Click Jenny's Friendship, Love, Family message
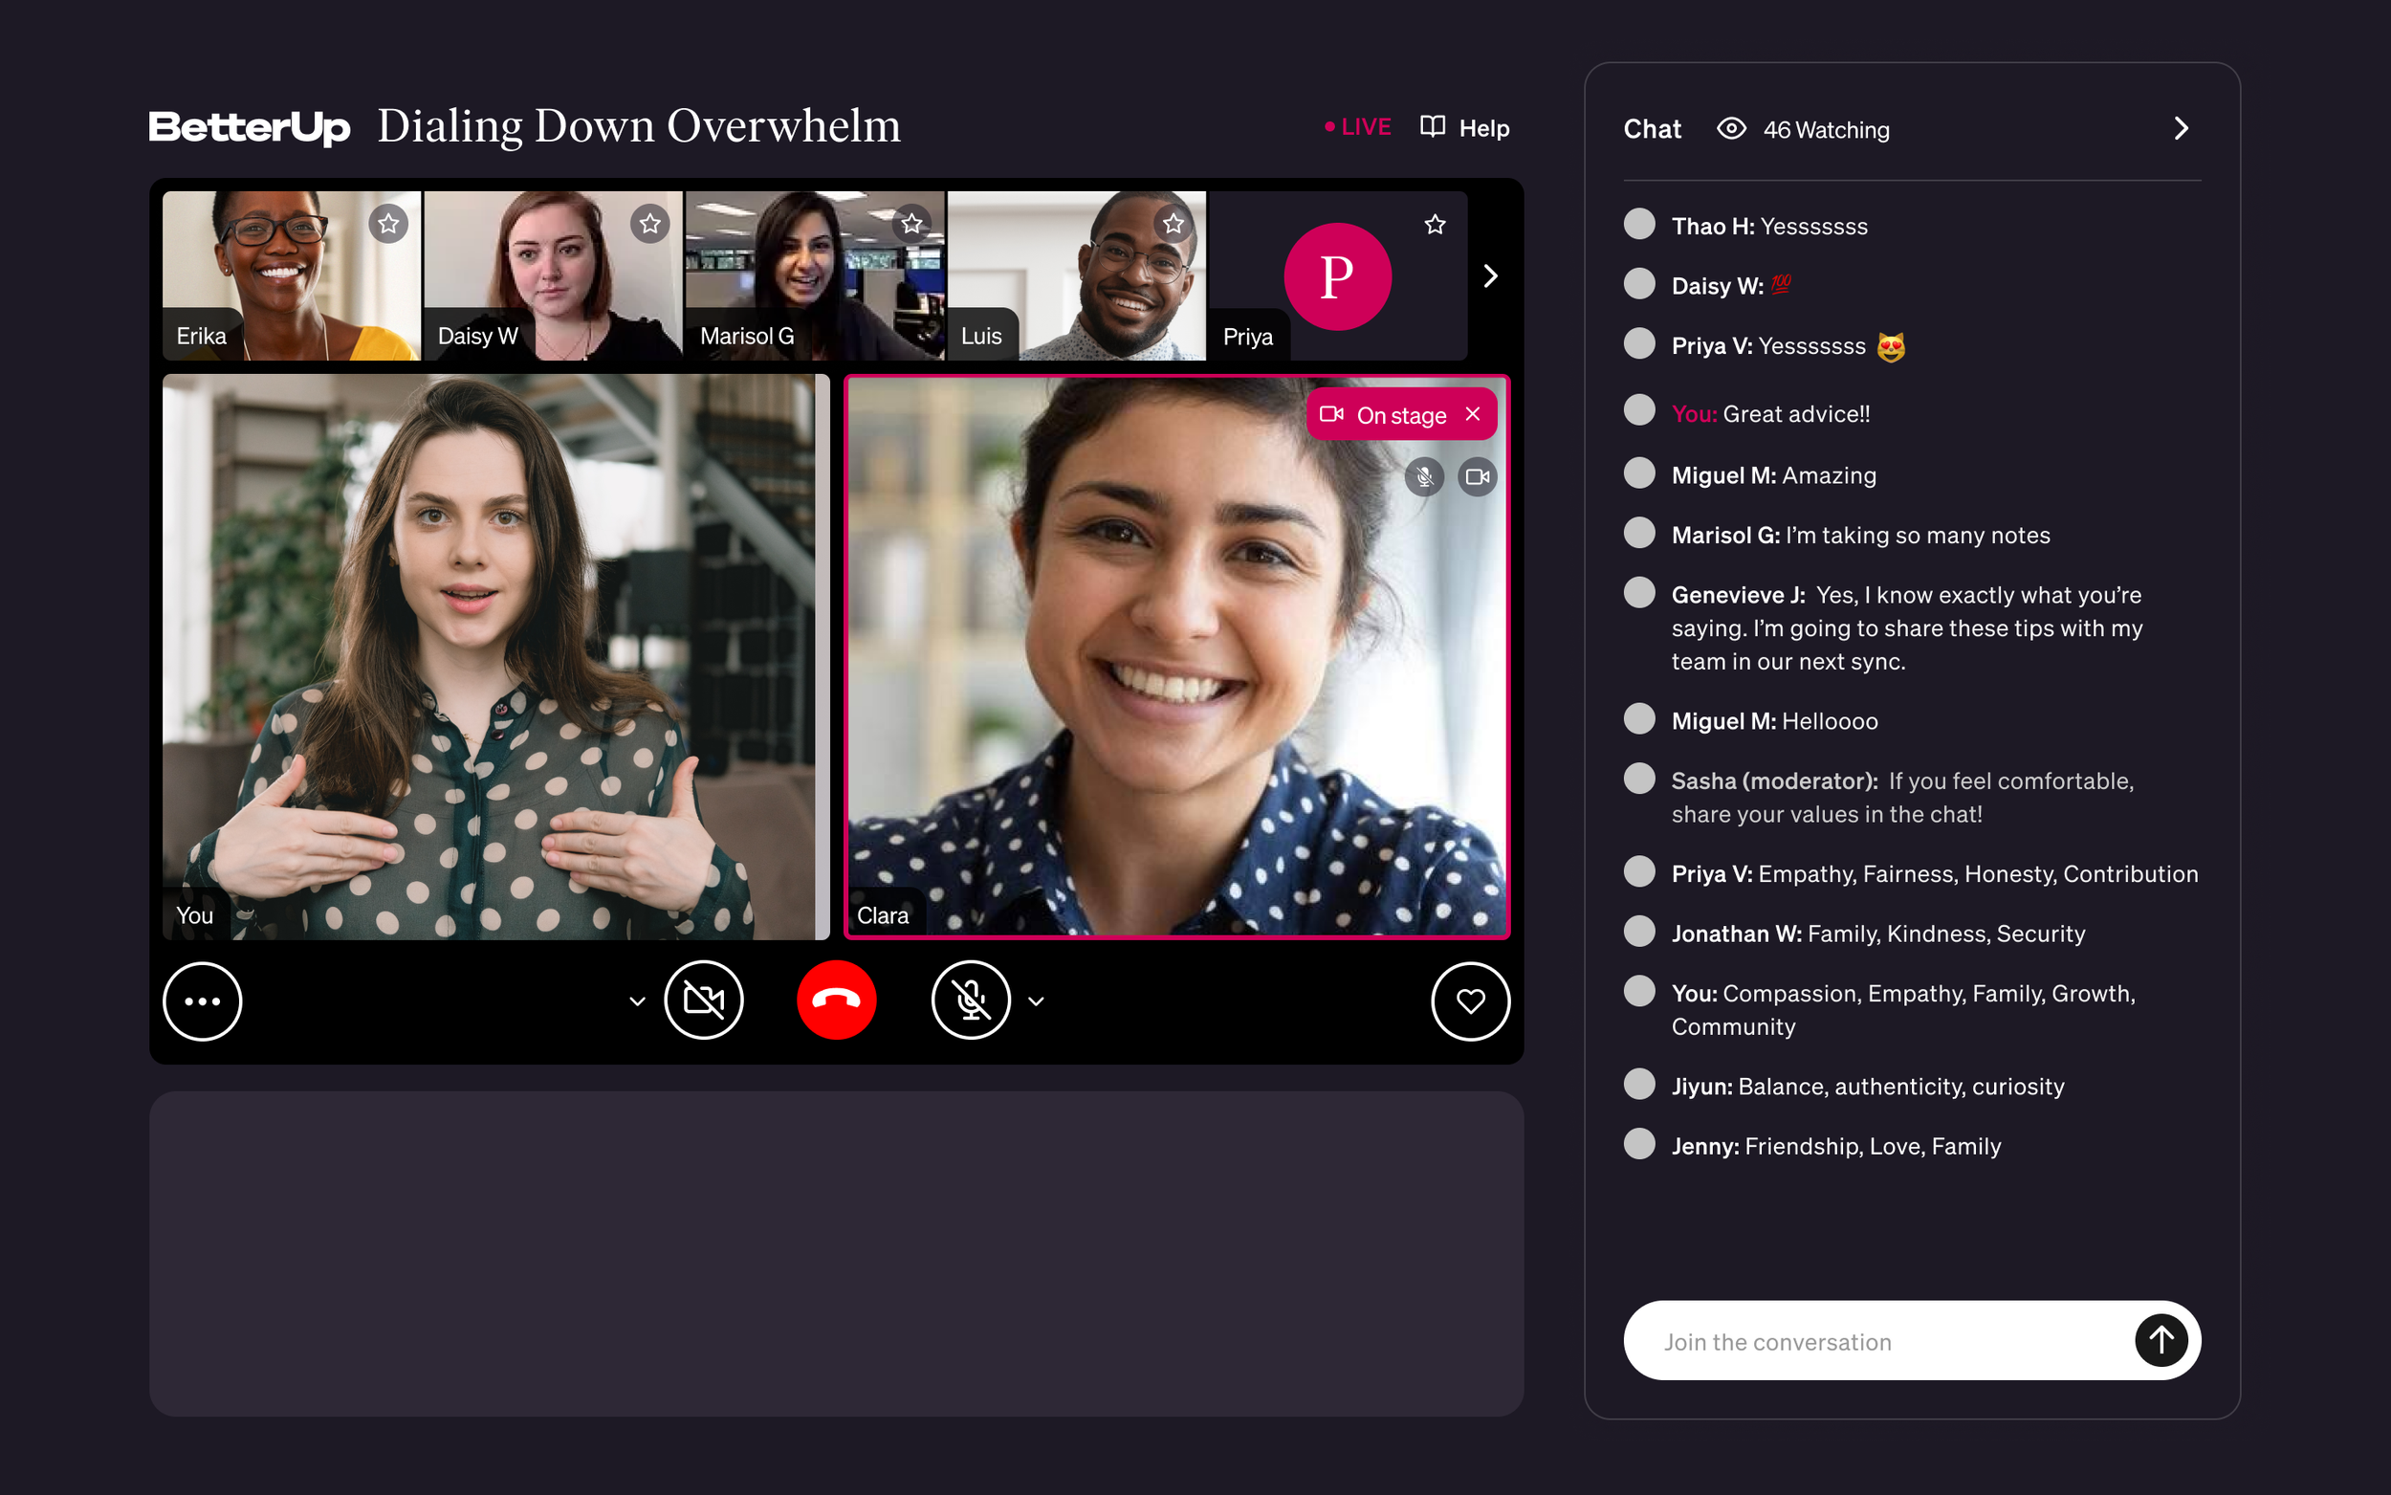The image size is (2391, 1495). coord(1835,1146)
